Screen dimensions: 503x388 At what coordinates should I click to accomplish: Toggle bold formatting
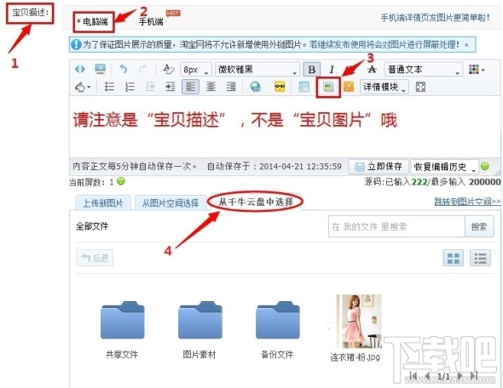(x=312, y=69)
